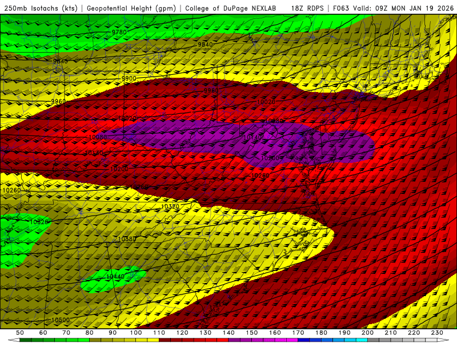Click the 150 value on the color scale

pyautogui.click(x=252, y=333)
